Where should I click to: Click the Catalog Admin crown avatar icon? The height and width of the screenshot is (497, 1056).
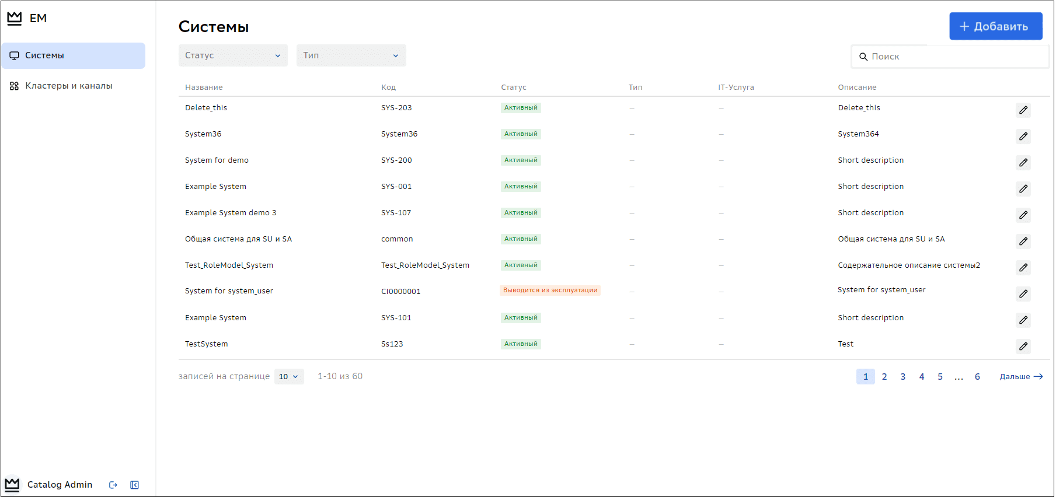coord(12,485)
